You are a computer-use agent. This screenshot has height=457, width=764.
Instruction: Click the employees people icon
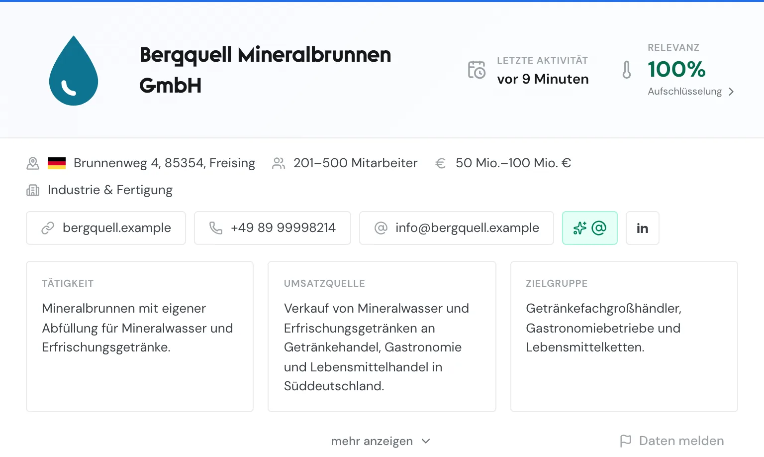(x=279, y=163)
